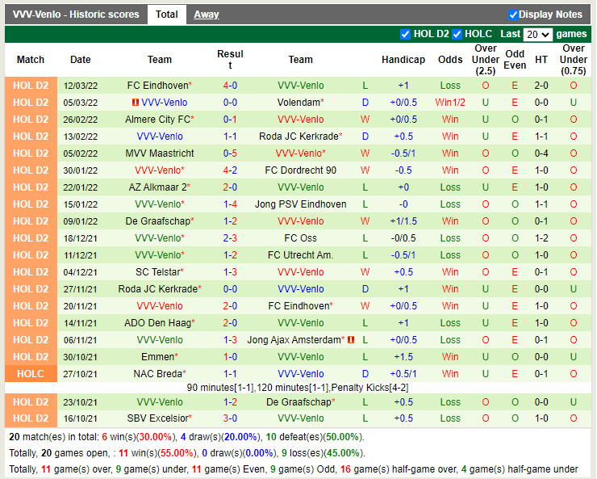This screenshot has width=597, height=479.
Task: Click NAC Breda team name
Action: pos(157,374)
